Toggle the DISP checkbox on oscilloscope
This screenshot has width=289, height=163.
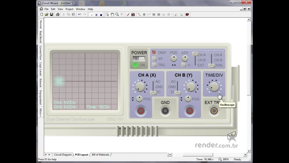click(154, 53)
